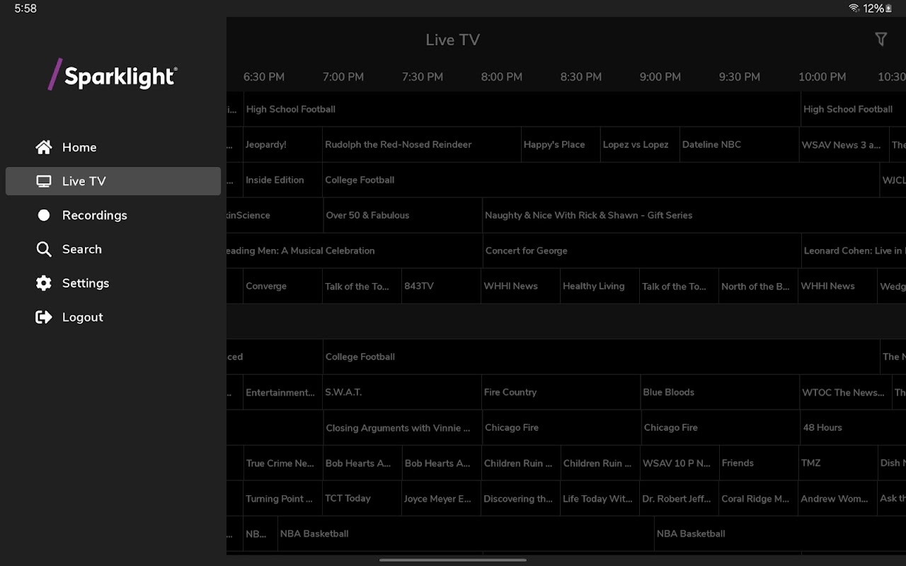Select S.W.A.T. program
Viewport: 906px width, 566px height.
402,392
